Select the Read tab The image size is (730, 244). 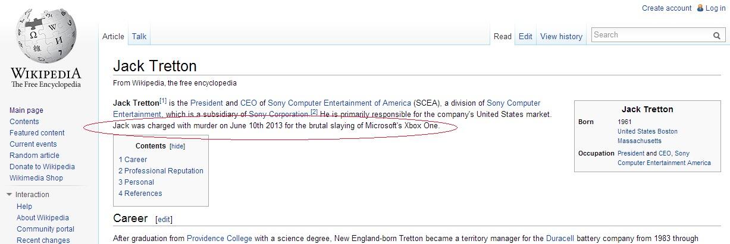pos(503,36)
